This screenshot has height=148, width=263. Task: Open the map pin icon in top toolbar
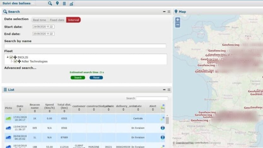pos(57,3)
